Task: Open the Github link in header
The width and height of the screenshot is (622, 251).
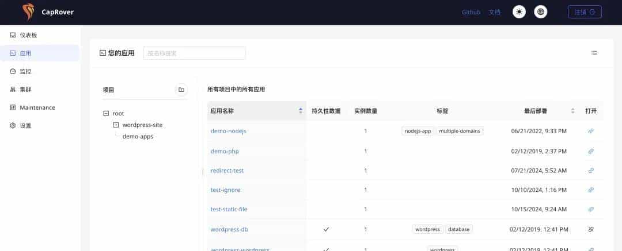Action: pyautogui.click(x=471, y=12)
